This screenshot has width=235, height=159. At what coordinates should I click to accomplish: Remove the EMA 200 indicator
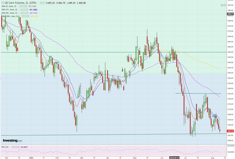pos(28,16)
